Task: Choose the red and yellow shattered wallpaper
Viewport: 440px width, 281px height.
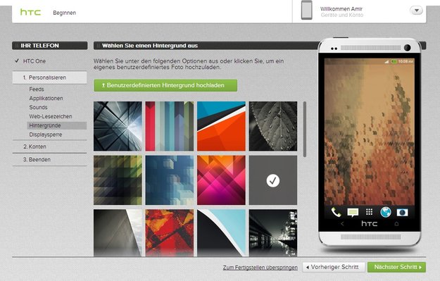Action: [x=170, y=232]
